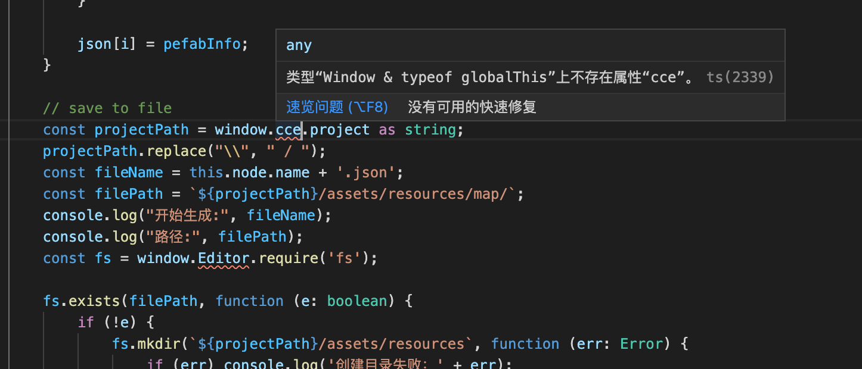Screen dimensions: 862x369
Task: Click "pefabInfo" in the json[i] assignment
Action: 202,44
